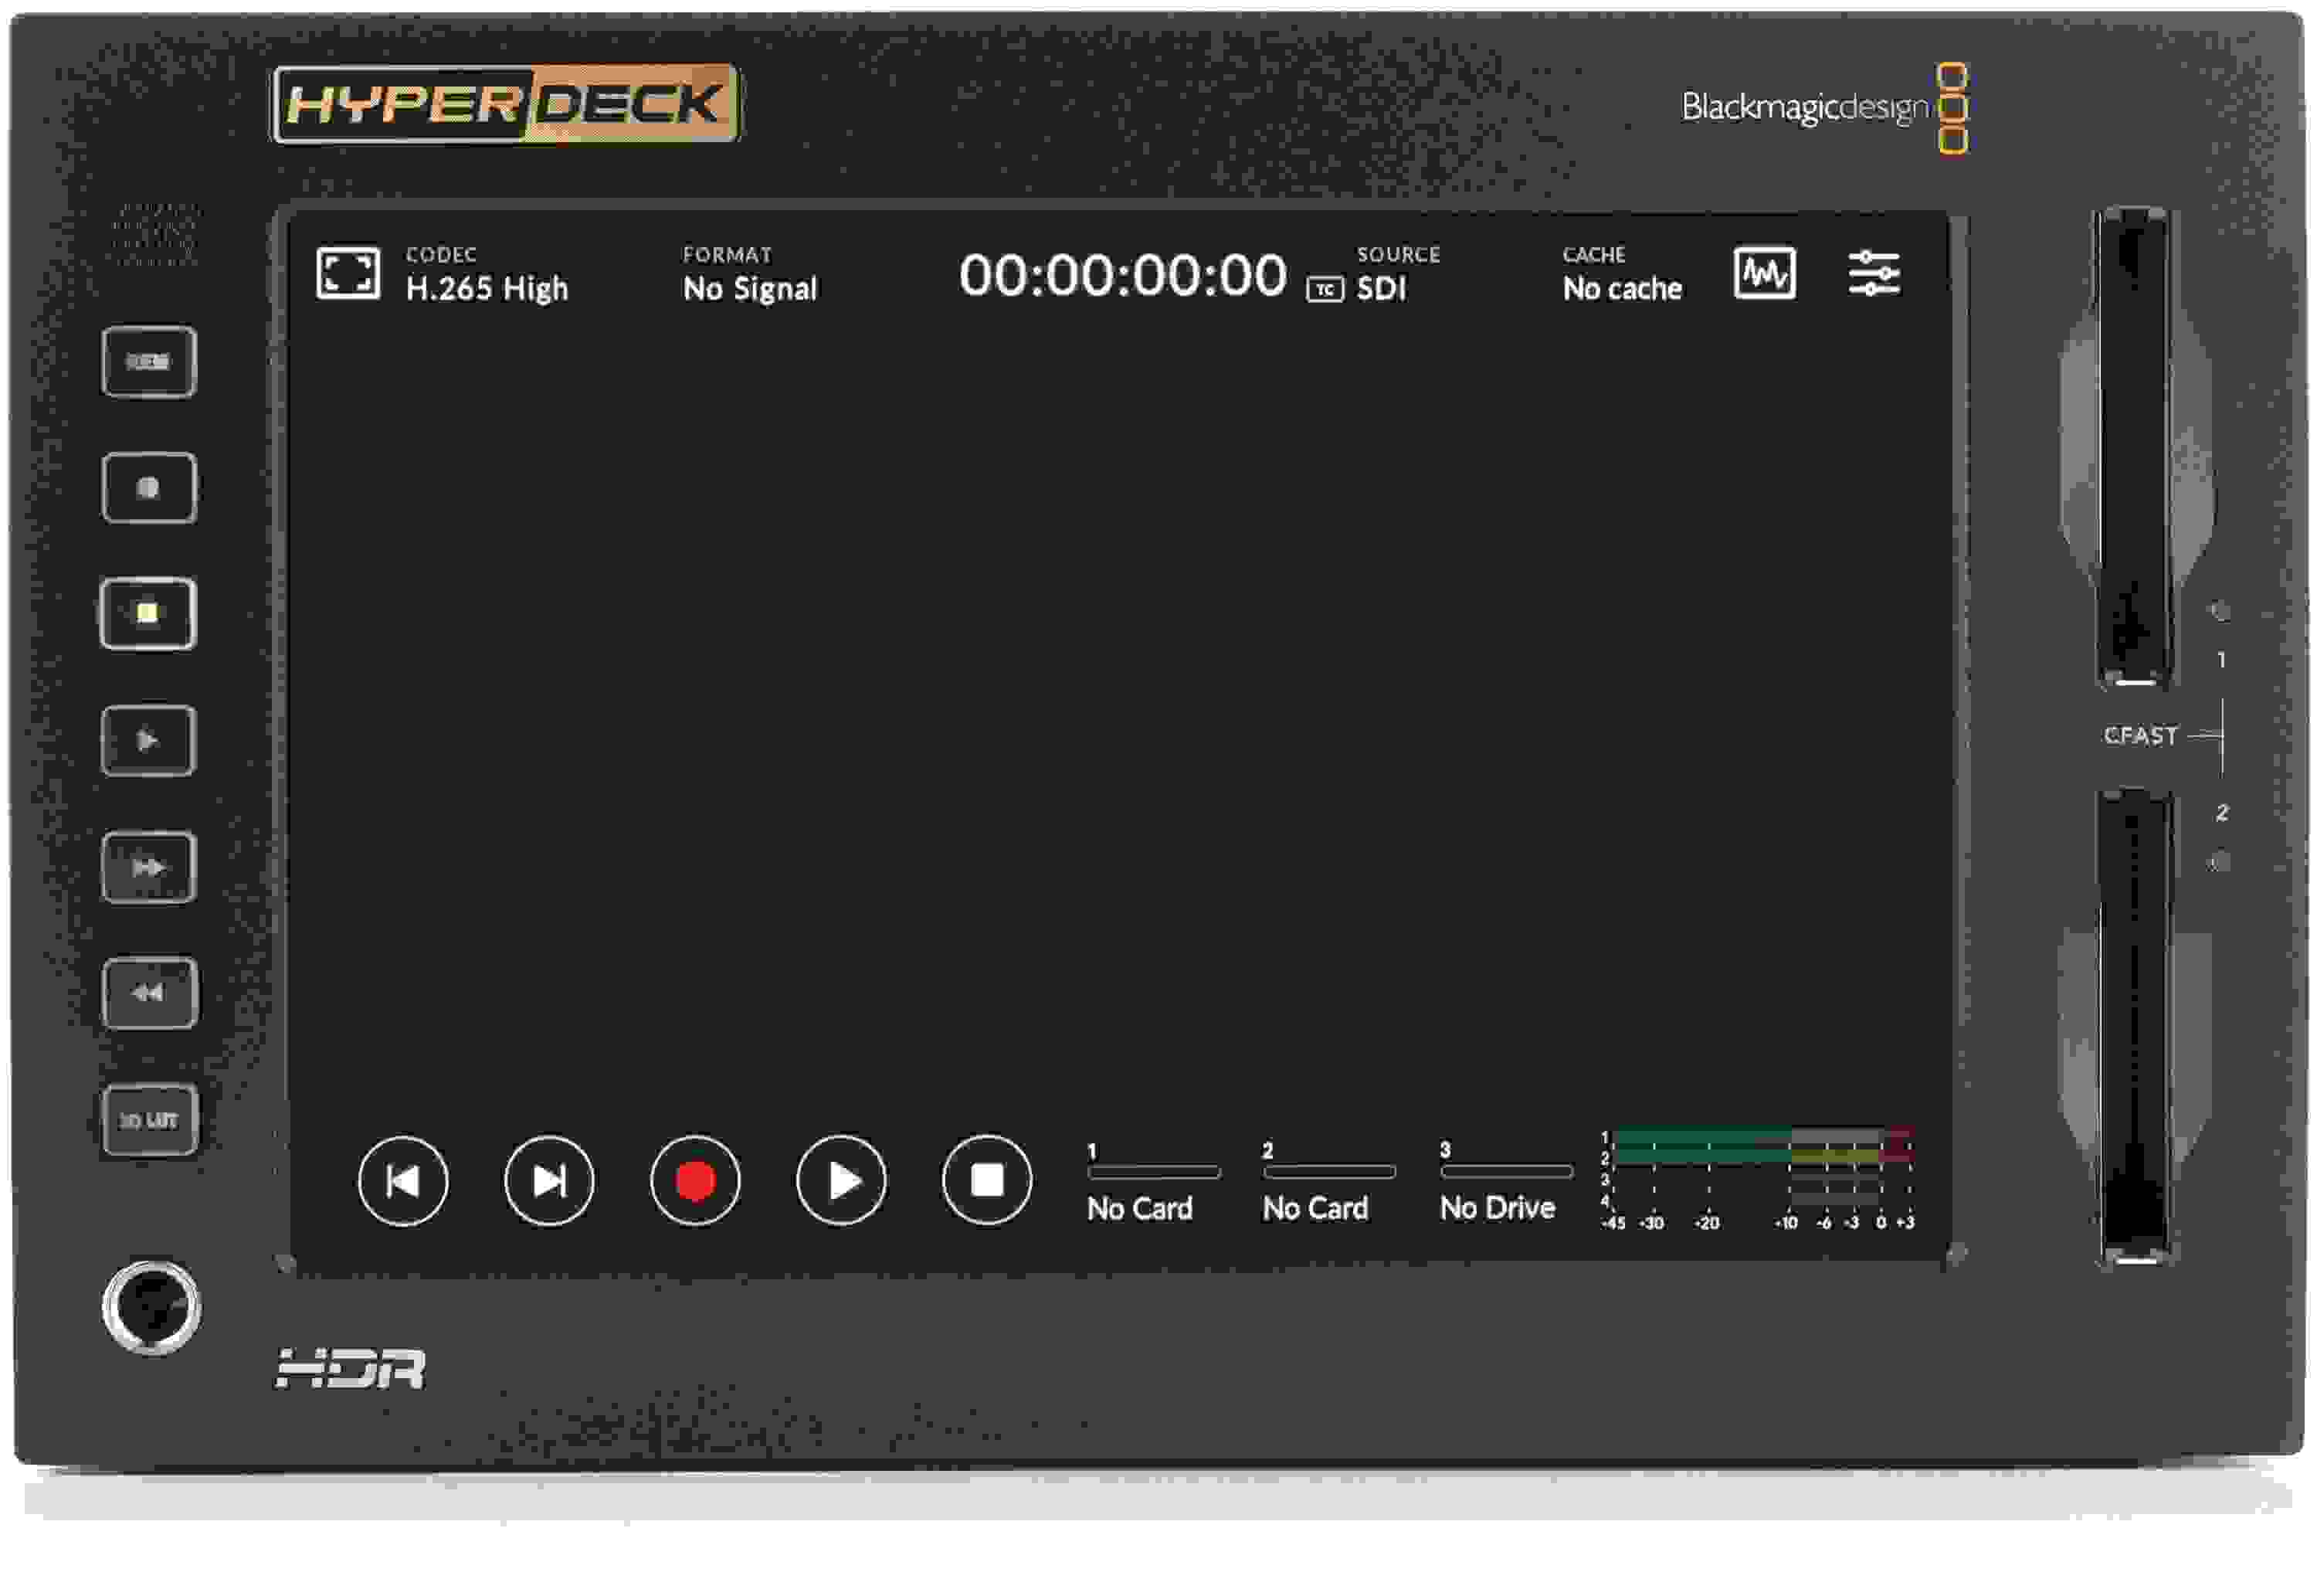Select the 3D LUT button on front panel
The width and height of the screenshot is (2317, 1596).
click(148, 1121)
